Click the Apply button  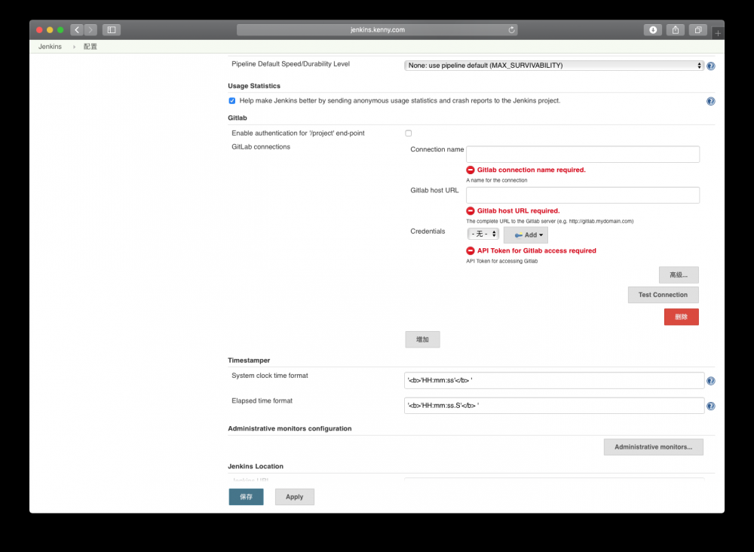(x=294, y=497)
